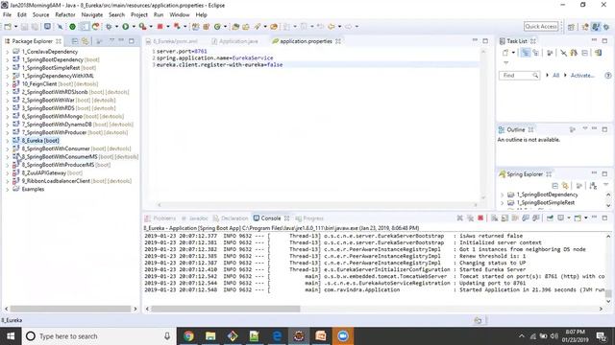Open Run button dropdown arrow
The image size is (615, 345).
click(134, 26)
